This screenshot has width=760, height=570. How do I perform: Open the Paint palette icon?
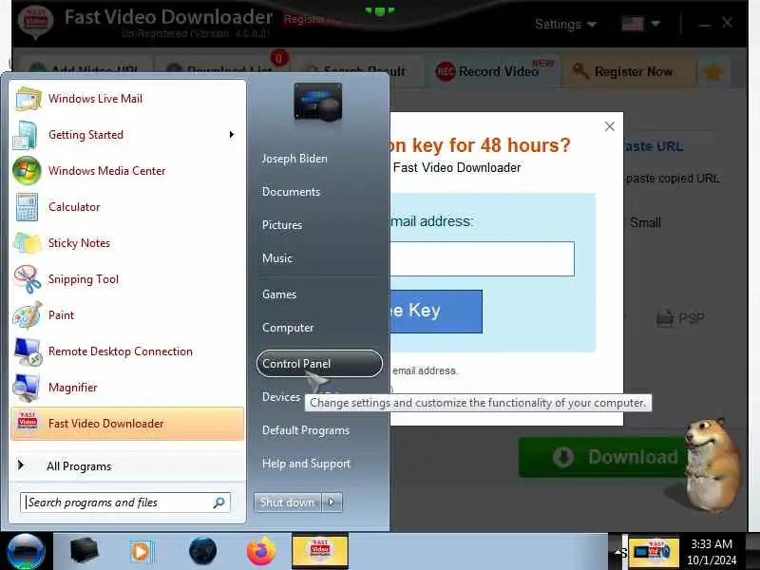pos(28,315)
